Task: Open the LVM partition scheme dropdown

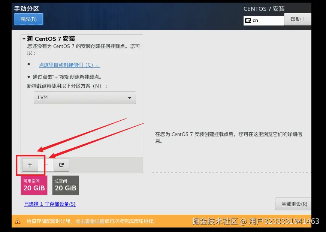Action: [x=85, y=98]
